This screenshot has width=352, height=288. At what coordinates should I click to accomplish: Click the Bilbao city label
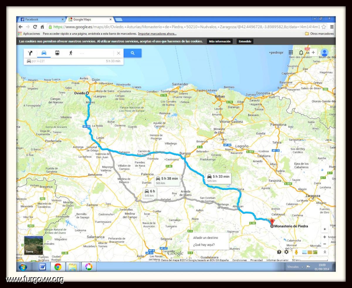[x=220, y=96]
